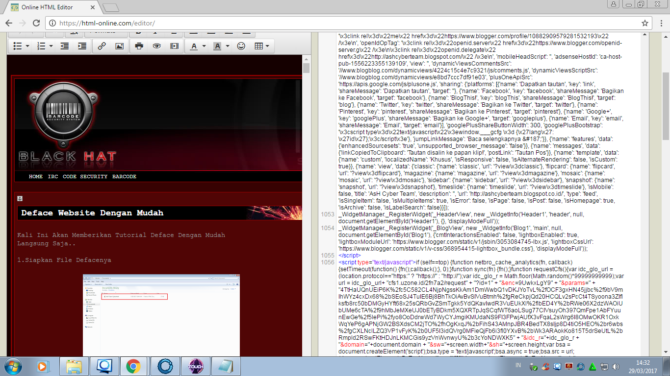Click the CODE link in blog navigation
Screen dimensions: 670x376
click(x=70, y=177)
